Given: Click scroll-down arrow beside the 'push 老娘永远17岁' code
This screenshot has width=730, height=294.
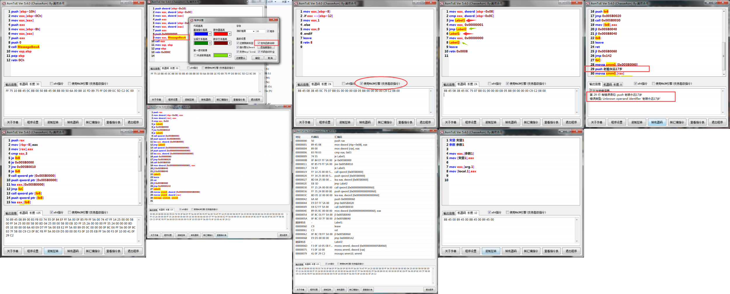Looking at the screenshot, I should (x=724, y=74).
